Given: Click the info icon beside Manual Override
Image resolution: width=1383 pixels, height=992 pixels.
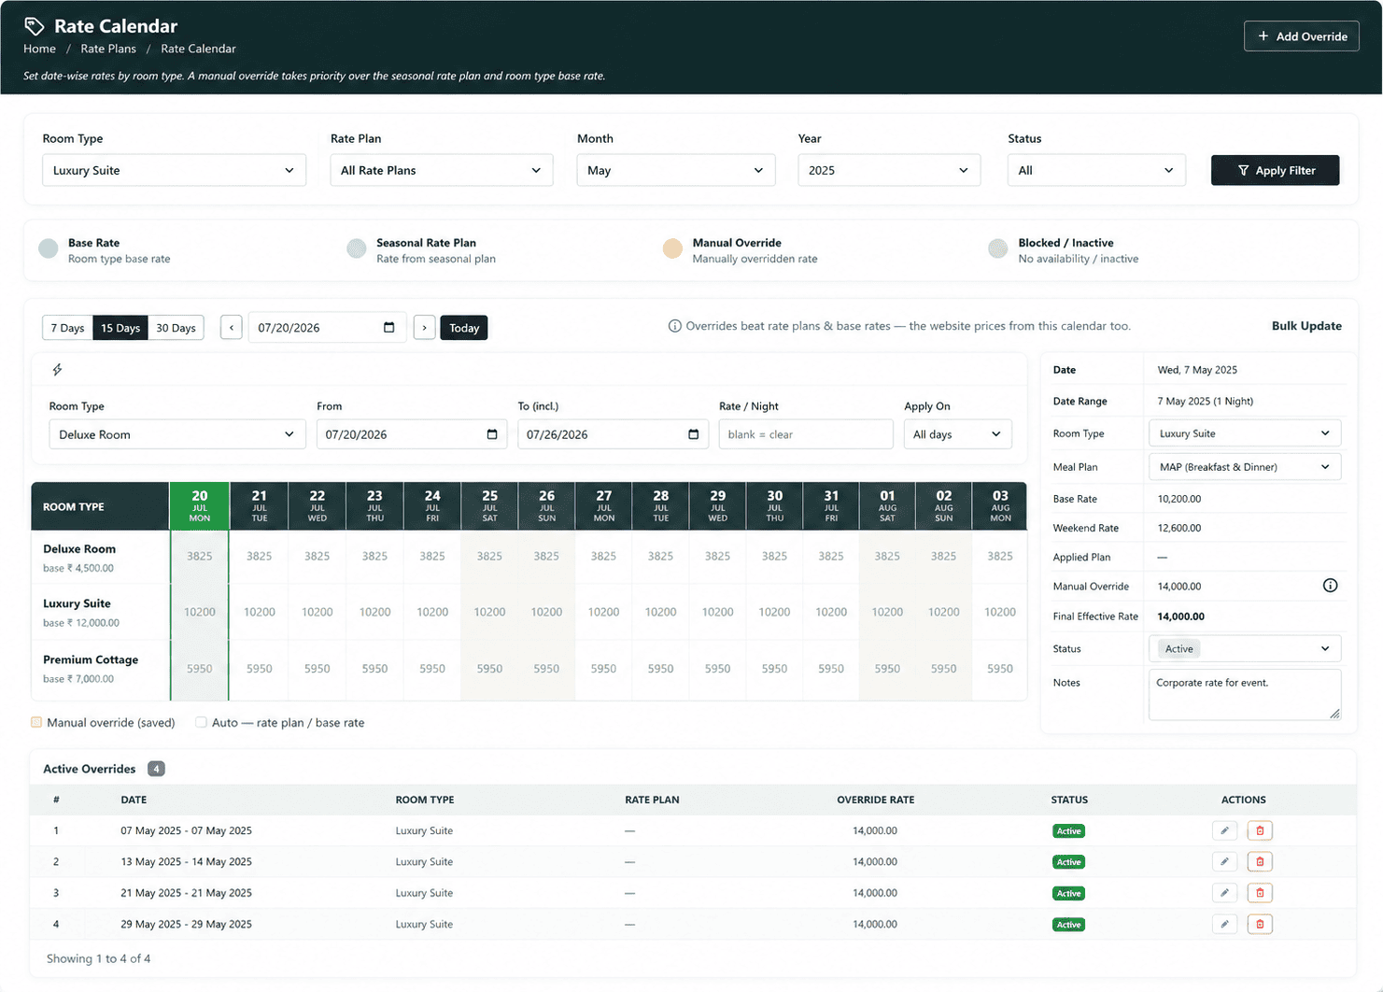Looking at the screenshot, I should (x=1330, y=586).
